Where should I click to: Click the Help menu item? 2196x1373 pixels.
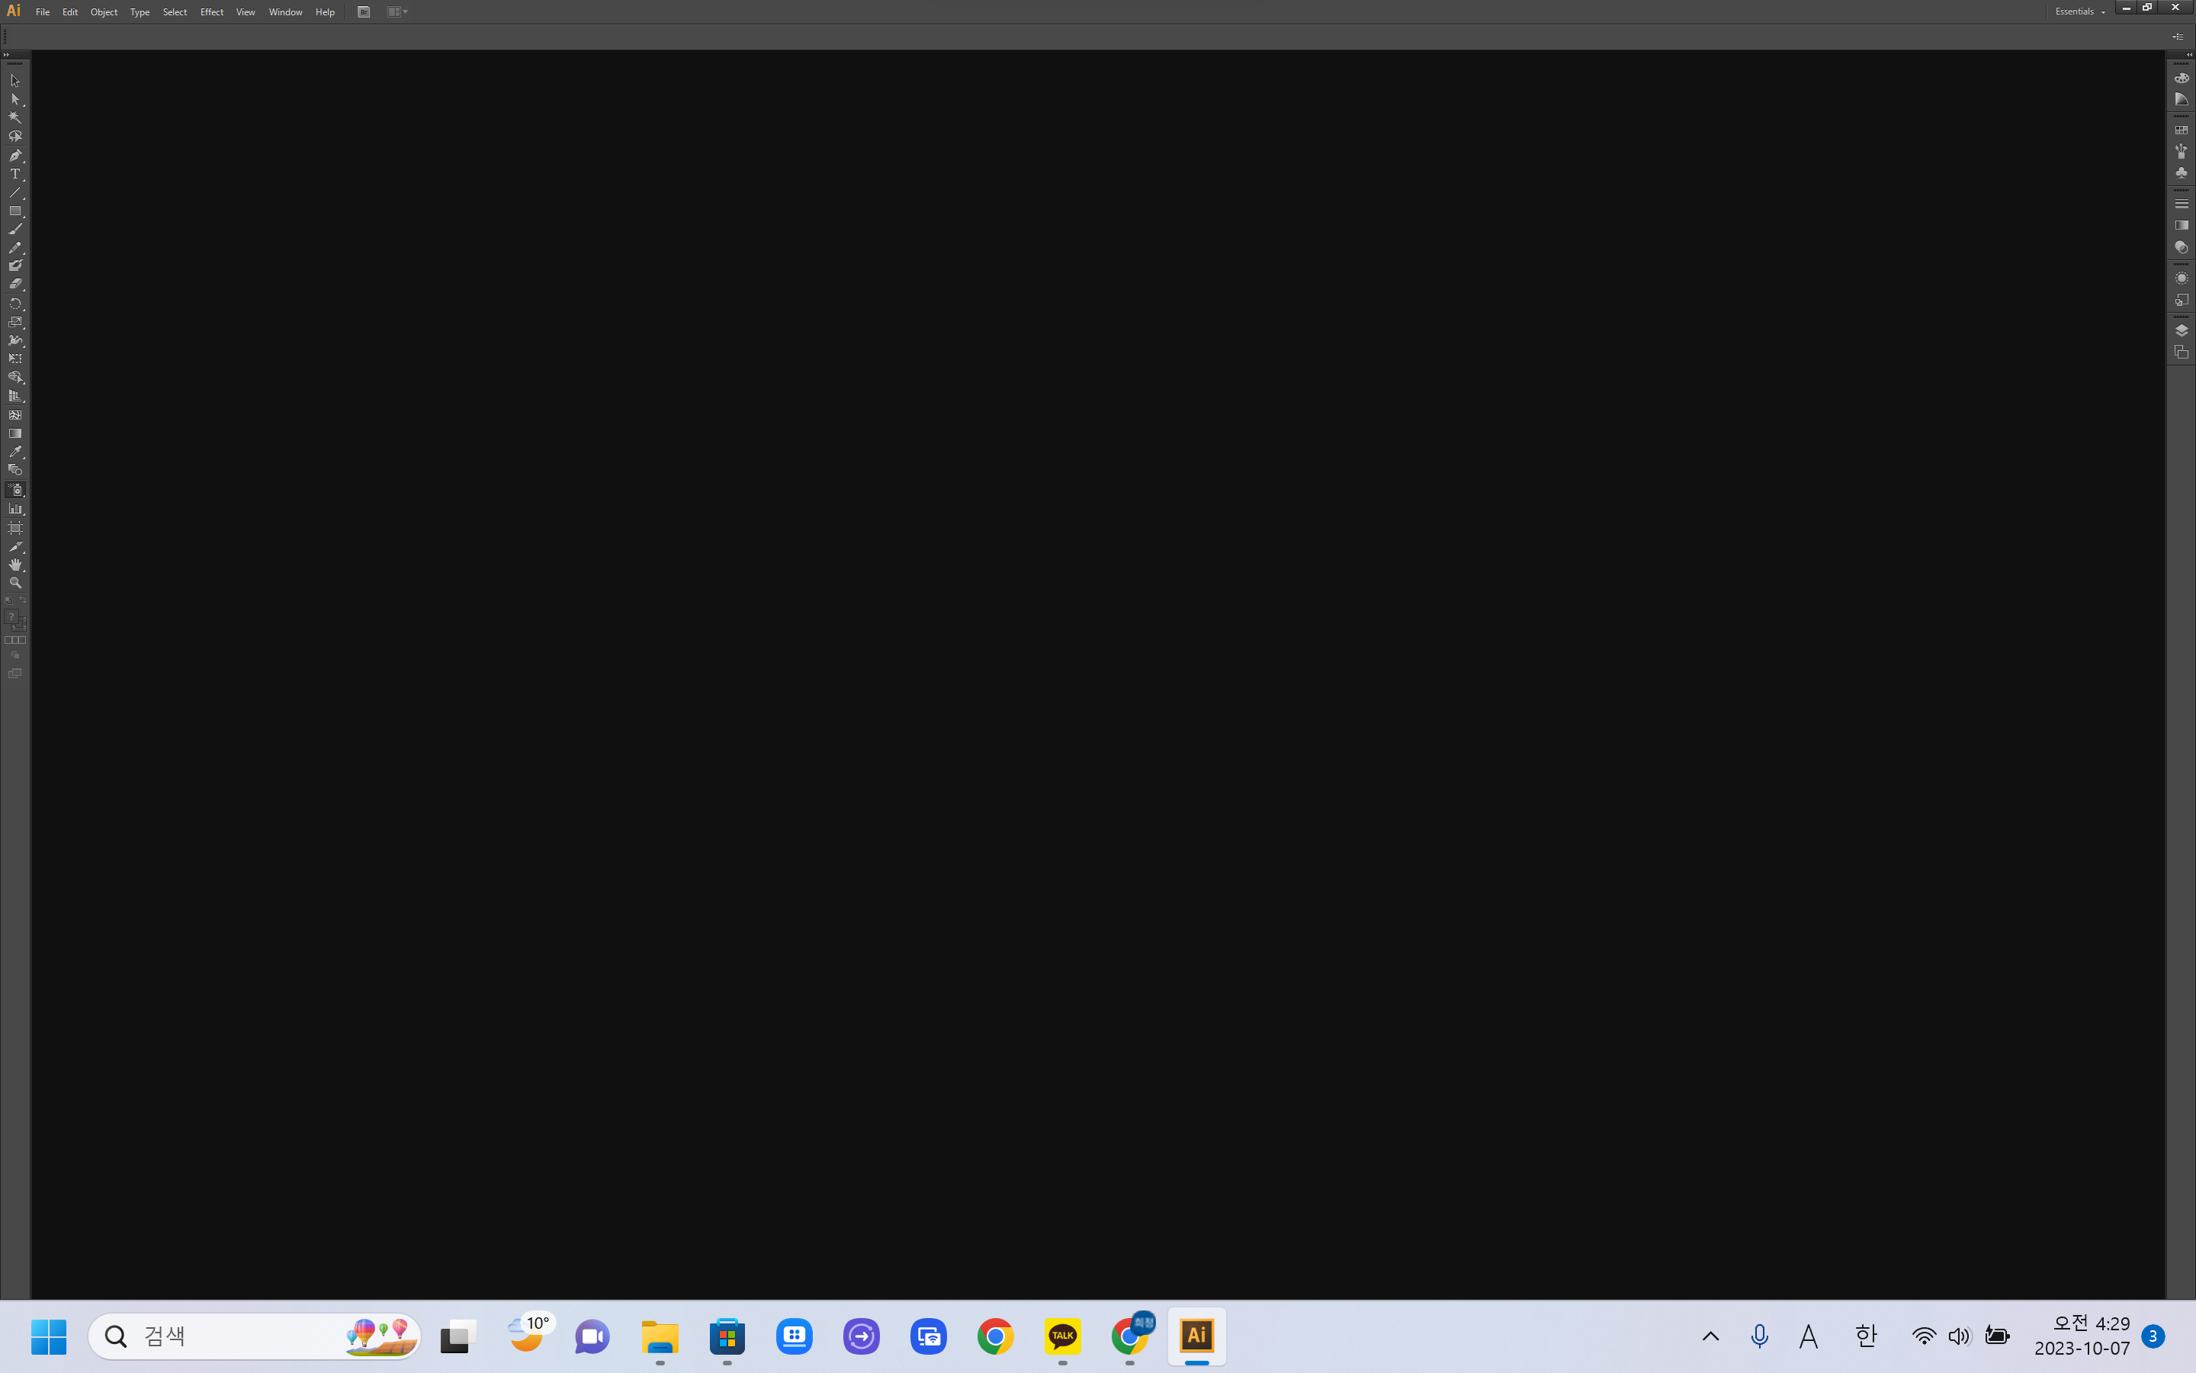(324, 11)
